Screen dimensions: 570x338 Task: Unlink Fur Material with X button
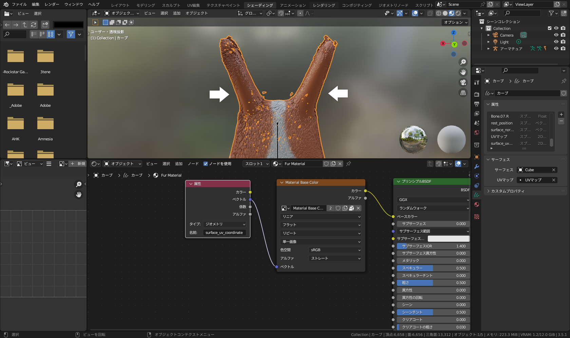click(x=340, y=164)
